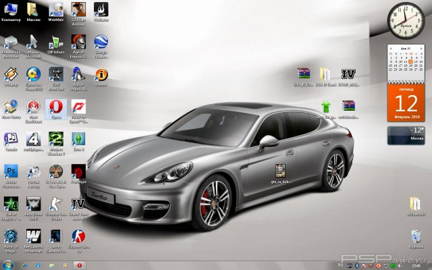Select the orange date gadget showing 12
The width and height of the screenshot is (432, 270).
[406, 103]
